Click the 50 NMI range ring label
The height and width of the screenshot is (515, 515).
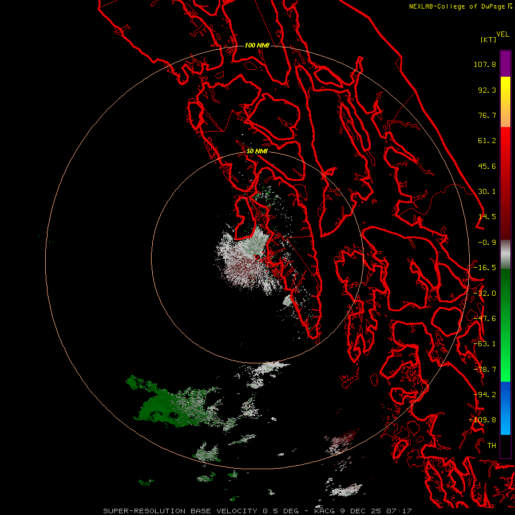tap(257, 152)
